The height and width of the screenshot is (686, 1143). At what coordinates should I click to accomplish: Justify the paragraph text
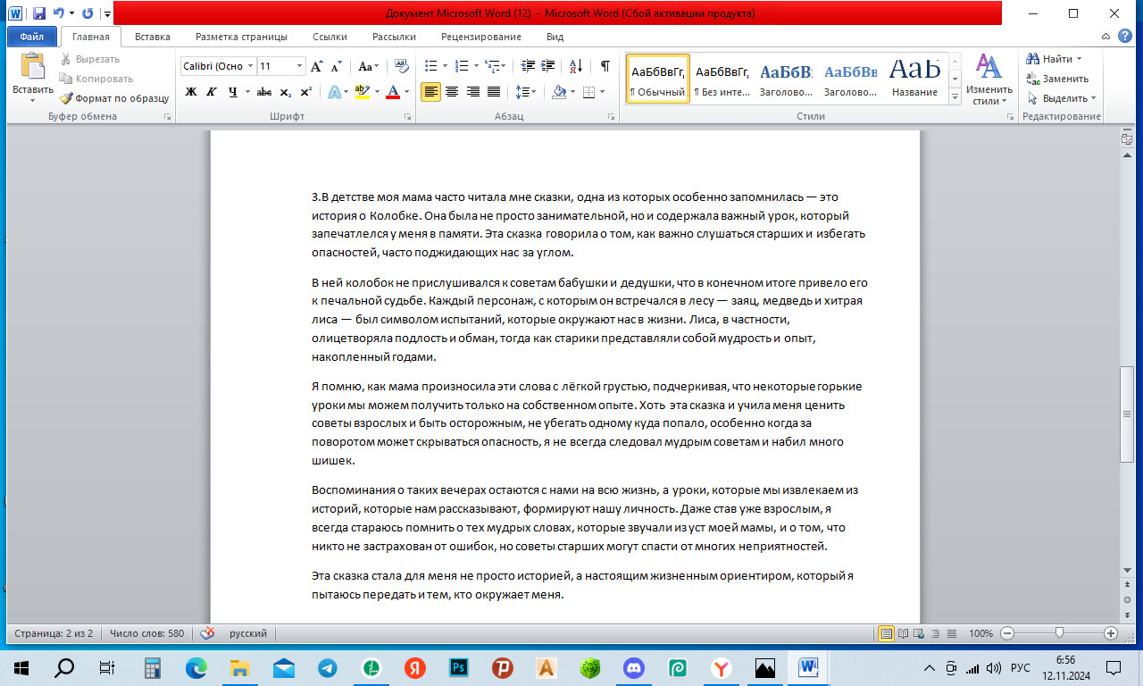point(493,91)
